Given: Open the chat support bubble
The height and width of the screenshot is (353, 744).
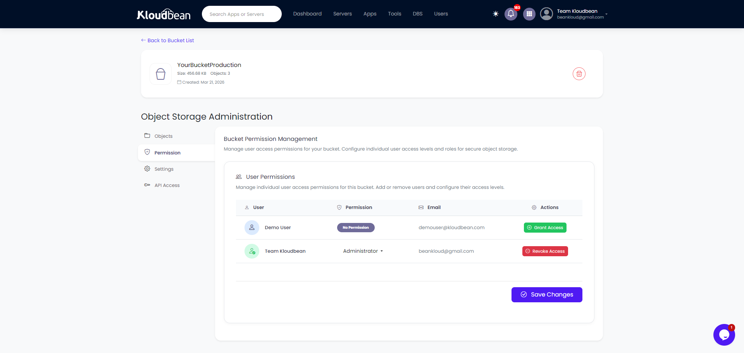Looking at the screenshot, I should coord(724,334).
